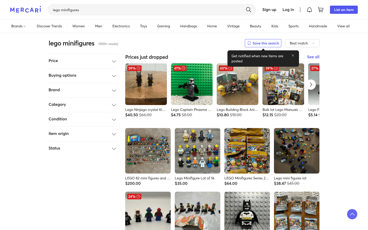
Task: Open LEGO Minifigures Series 2 listing image
Action: [247, 151]
